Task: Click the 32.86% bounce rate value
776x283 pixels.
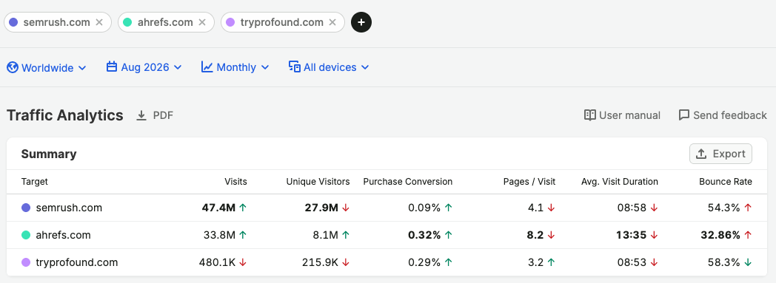Action: click(x=720, y=235)
